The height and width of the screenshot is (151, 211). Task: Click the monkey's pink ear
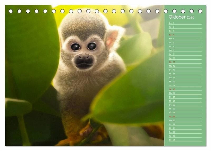click(111, 40)
